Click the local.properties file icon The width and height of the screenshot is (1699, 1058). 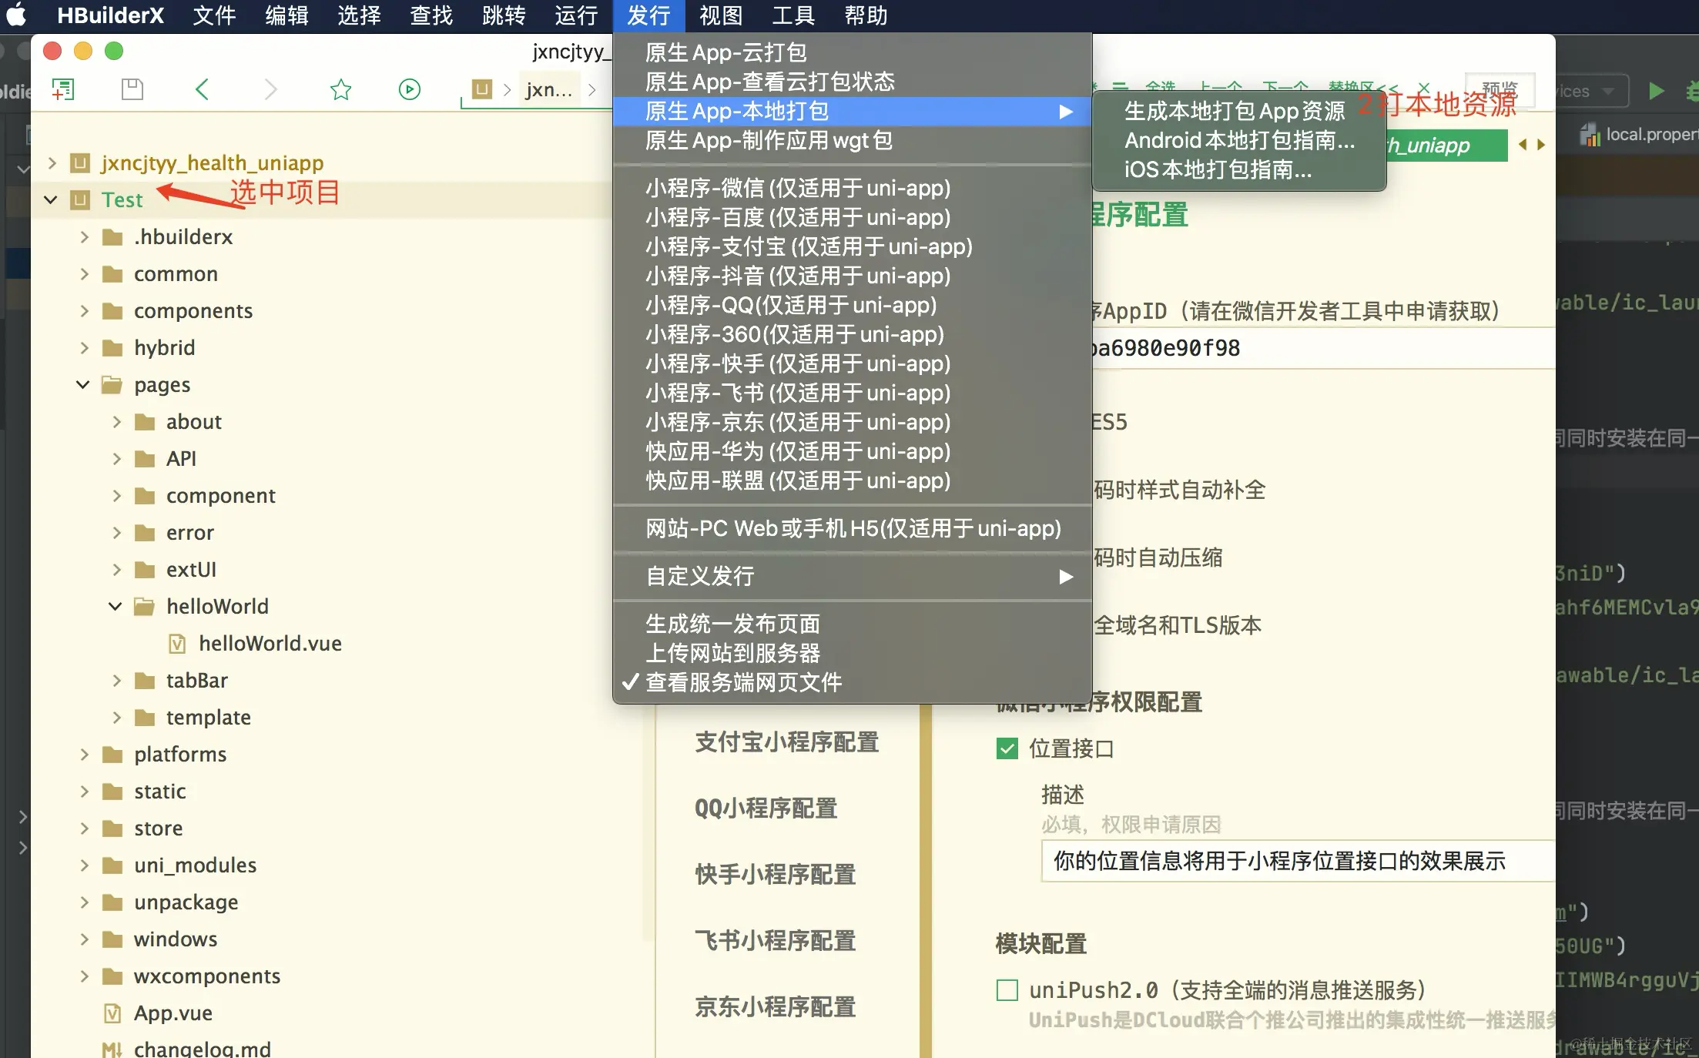[1590, 135]
